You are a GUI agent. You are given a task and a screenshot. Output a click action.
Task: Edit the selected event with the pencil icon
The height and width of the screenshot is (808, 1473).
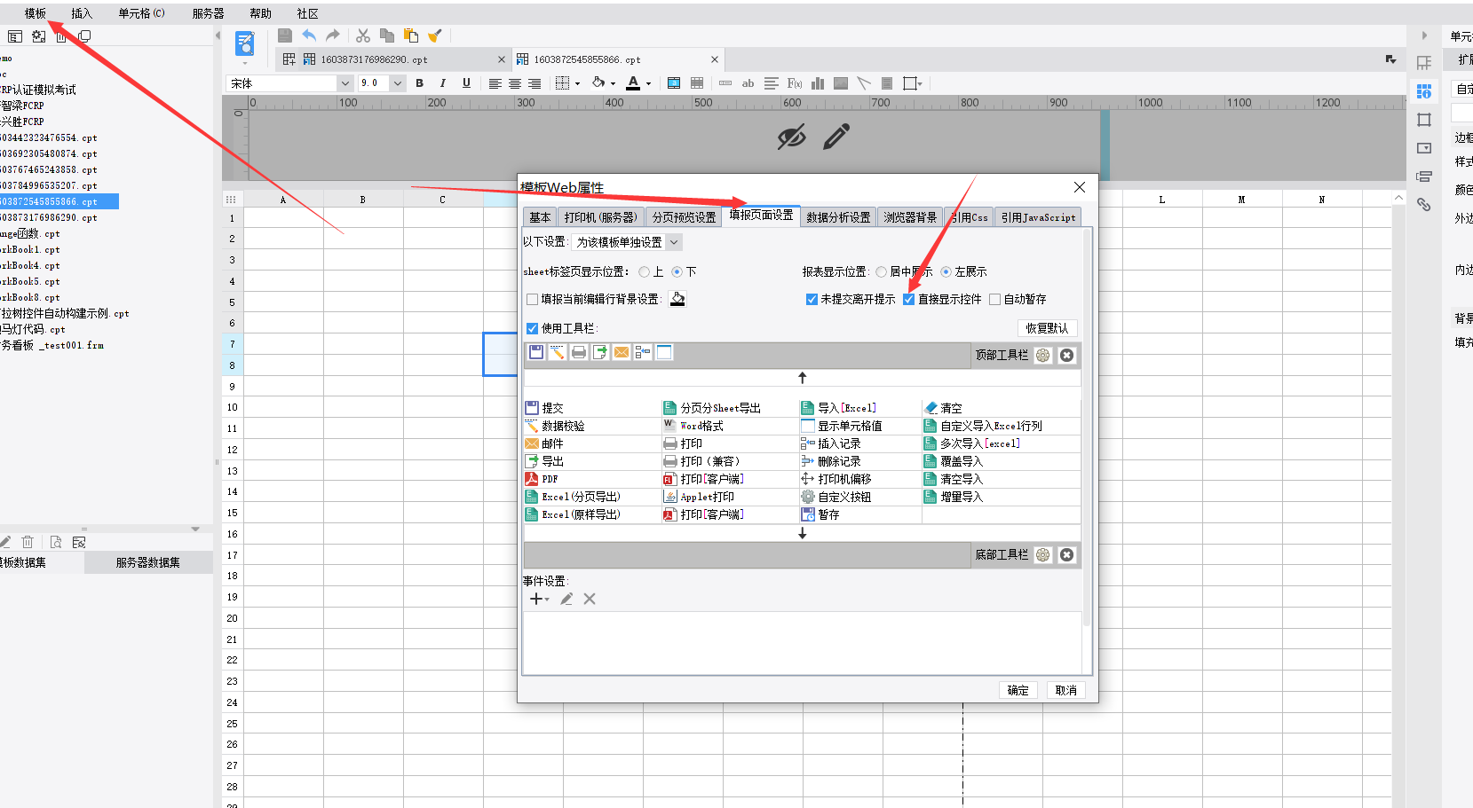click(x=566, y=600)
